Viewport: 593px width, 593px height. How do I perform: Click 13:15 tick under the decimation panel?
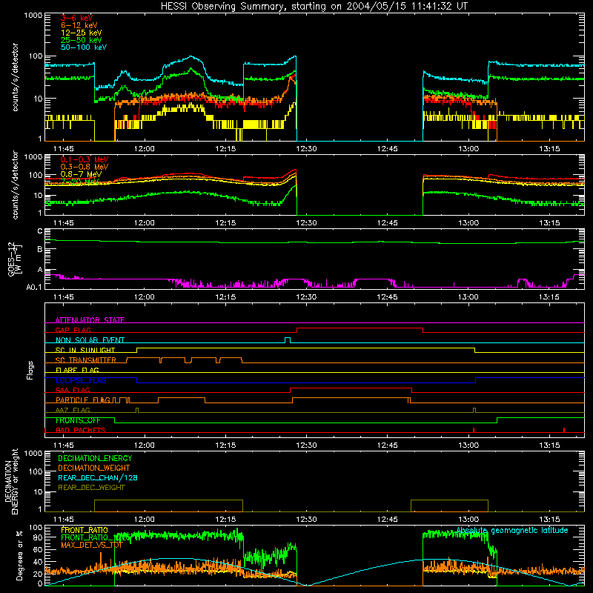(549, 520)
